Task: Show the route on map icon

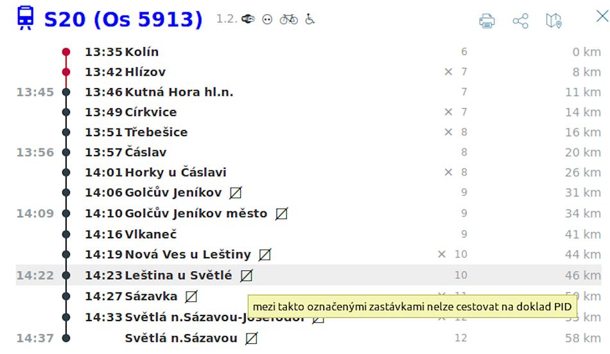Action: [x=553, y=21]
